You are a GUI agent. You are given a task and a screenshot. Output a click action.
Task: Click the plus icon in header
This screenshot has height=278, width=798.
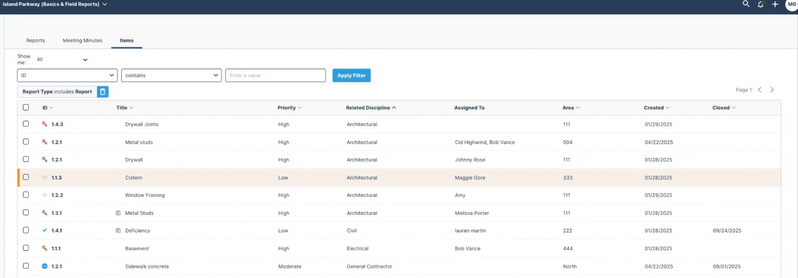pyautogui.click(x=775, y=4)
